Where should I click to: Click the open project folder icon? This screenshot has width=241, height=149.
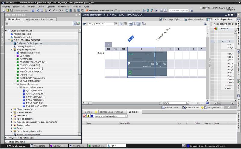tap(8, 11)
